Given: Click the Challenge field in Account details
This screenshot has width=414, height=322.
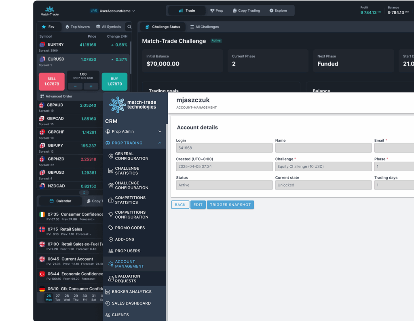Looking at the screenshot, I should (x=323, y=166).
